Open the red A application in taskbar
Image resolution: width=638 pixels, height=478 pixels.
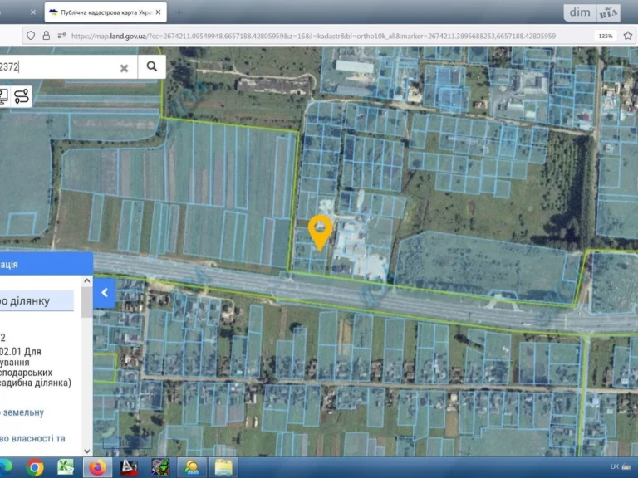129,467
